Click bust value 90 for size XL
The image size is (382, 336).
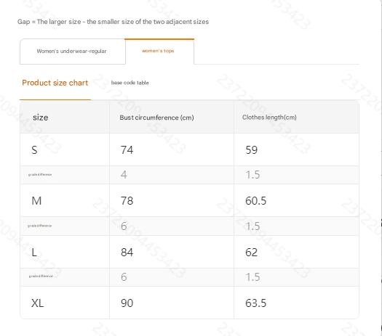tap(127, 303)
